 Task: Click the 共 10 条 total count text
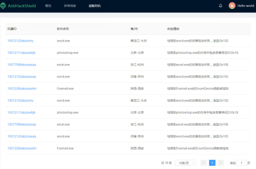click(166, 163)
